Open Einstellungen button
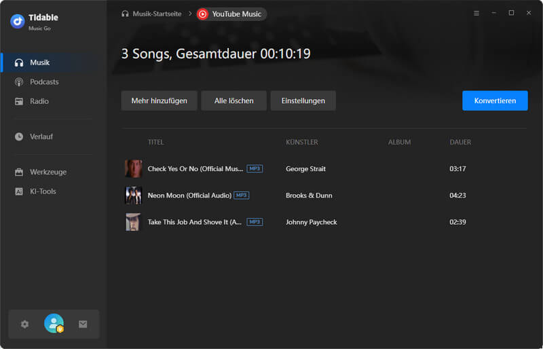The height and width of the screenshot is (349, 543). 303,101
